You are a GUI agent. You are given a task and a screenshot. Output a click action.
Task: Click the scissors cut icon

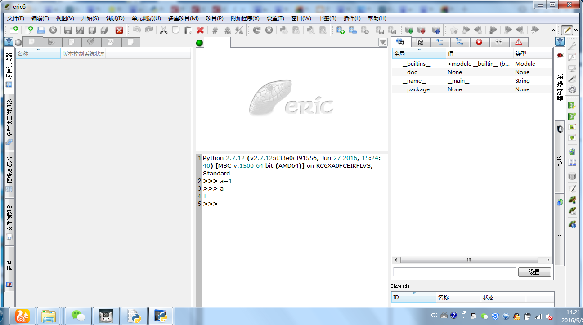tap(164, 30)
